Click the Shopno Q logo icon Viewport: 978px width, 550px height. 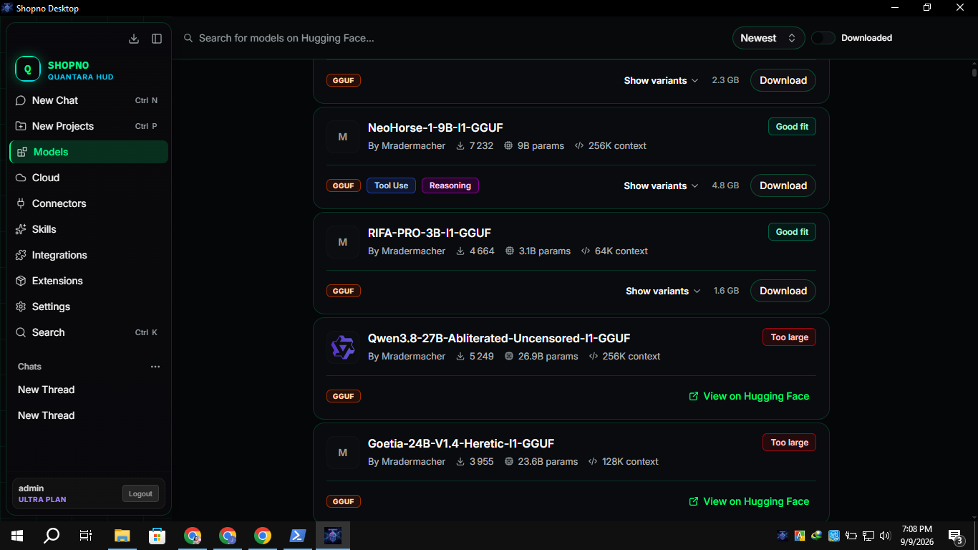click(28, 69)
